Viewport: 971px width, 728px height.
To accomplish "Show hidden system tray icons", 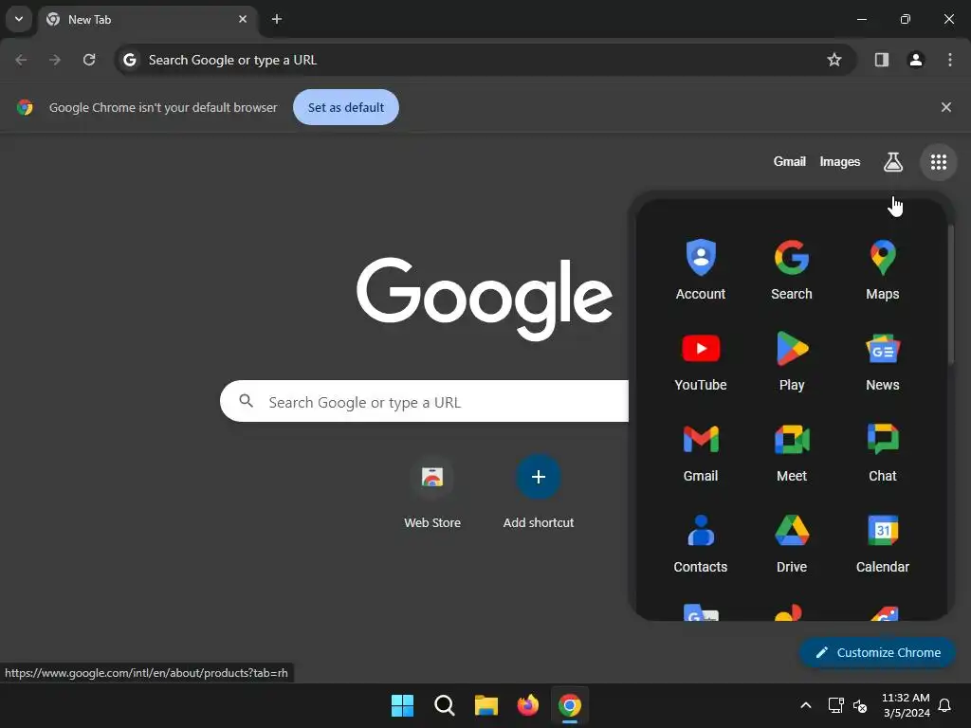I will click(806, 705).
